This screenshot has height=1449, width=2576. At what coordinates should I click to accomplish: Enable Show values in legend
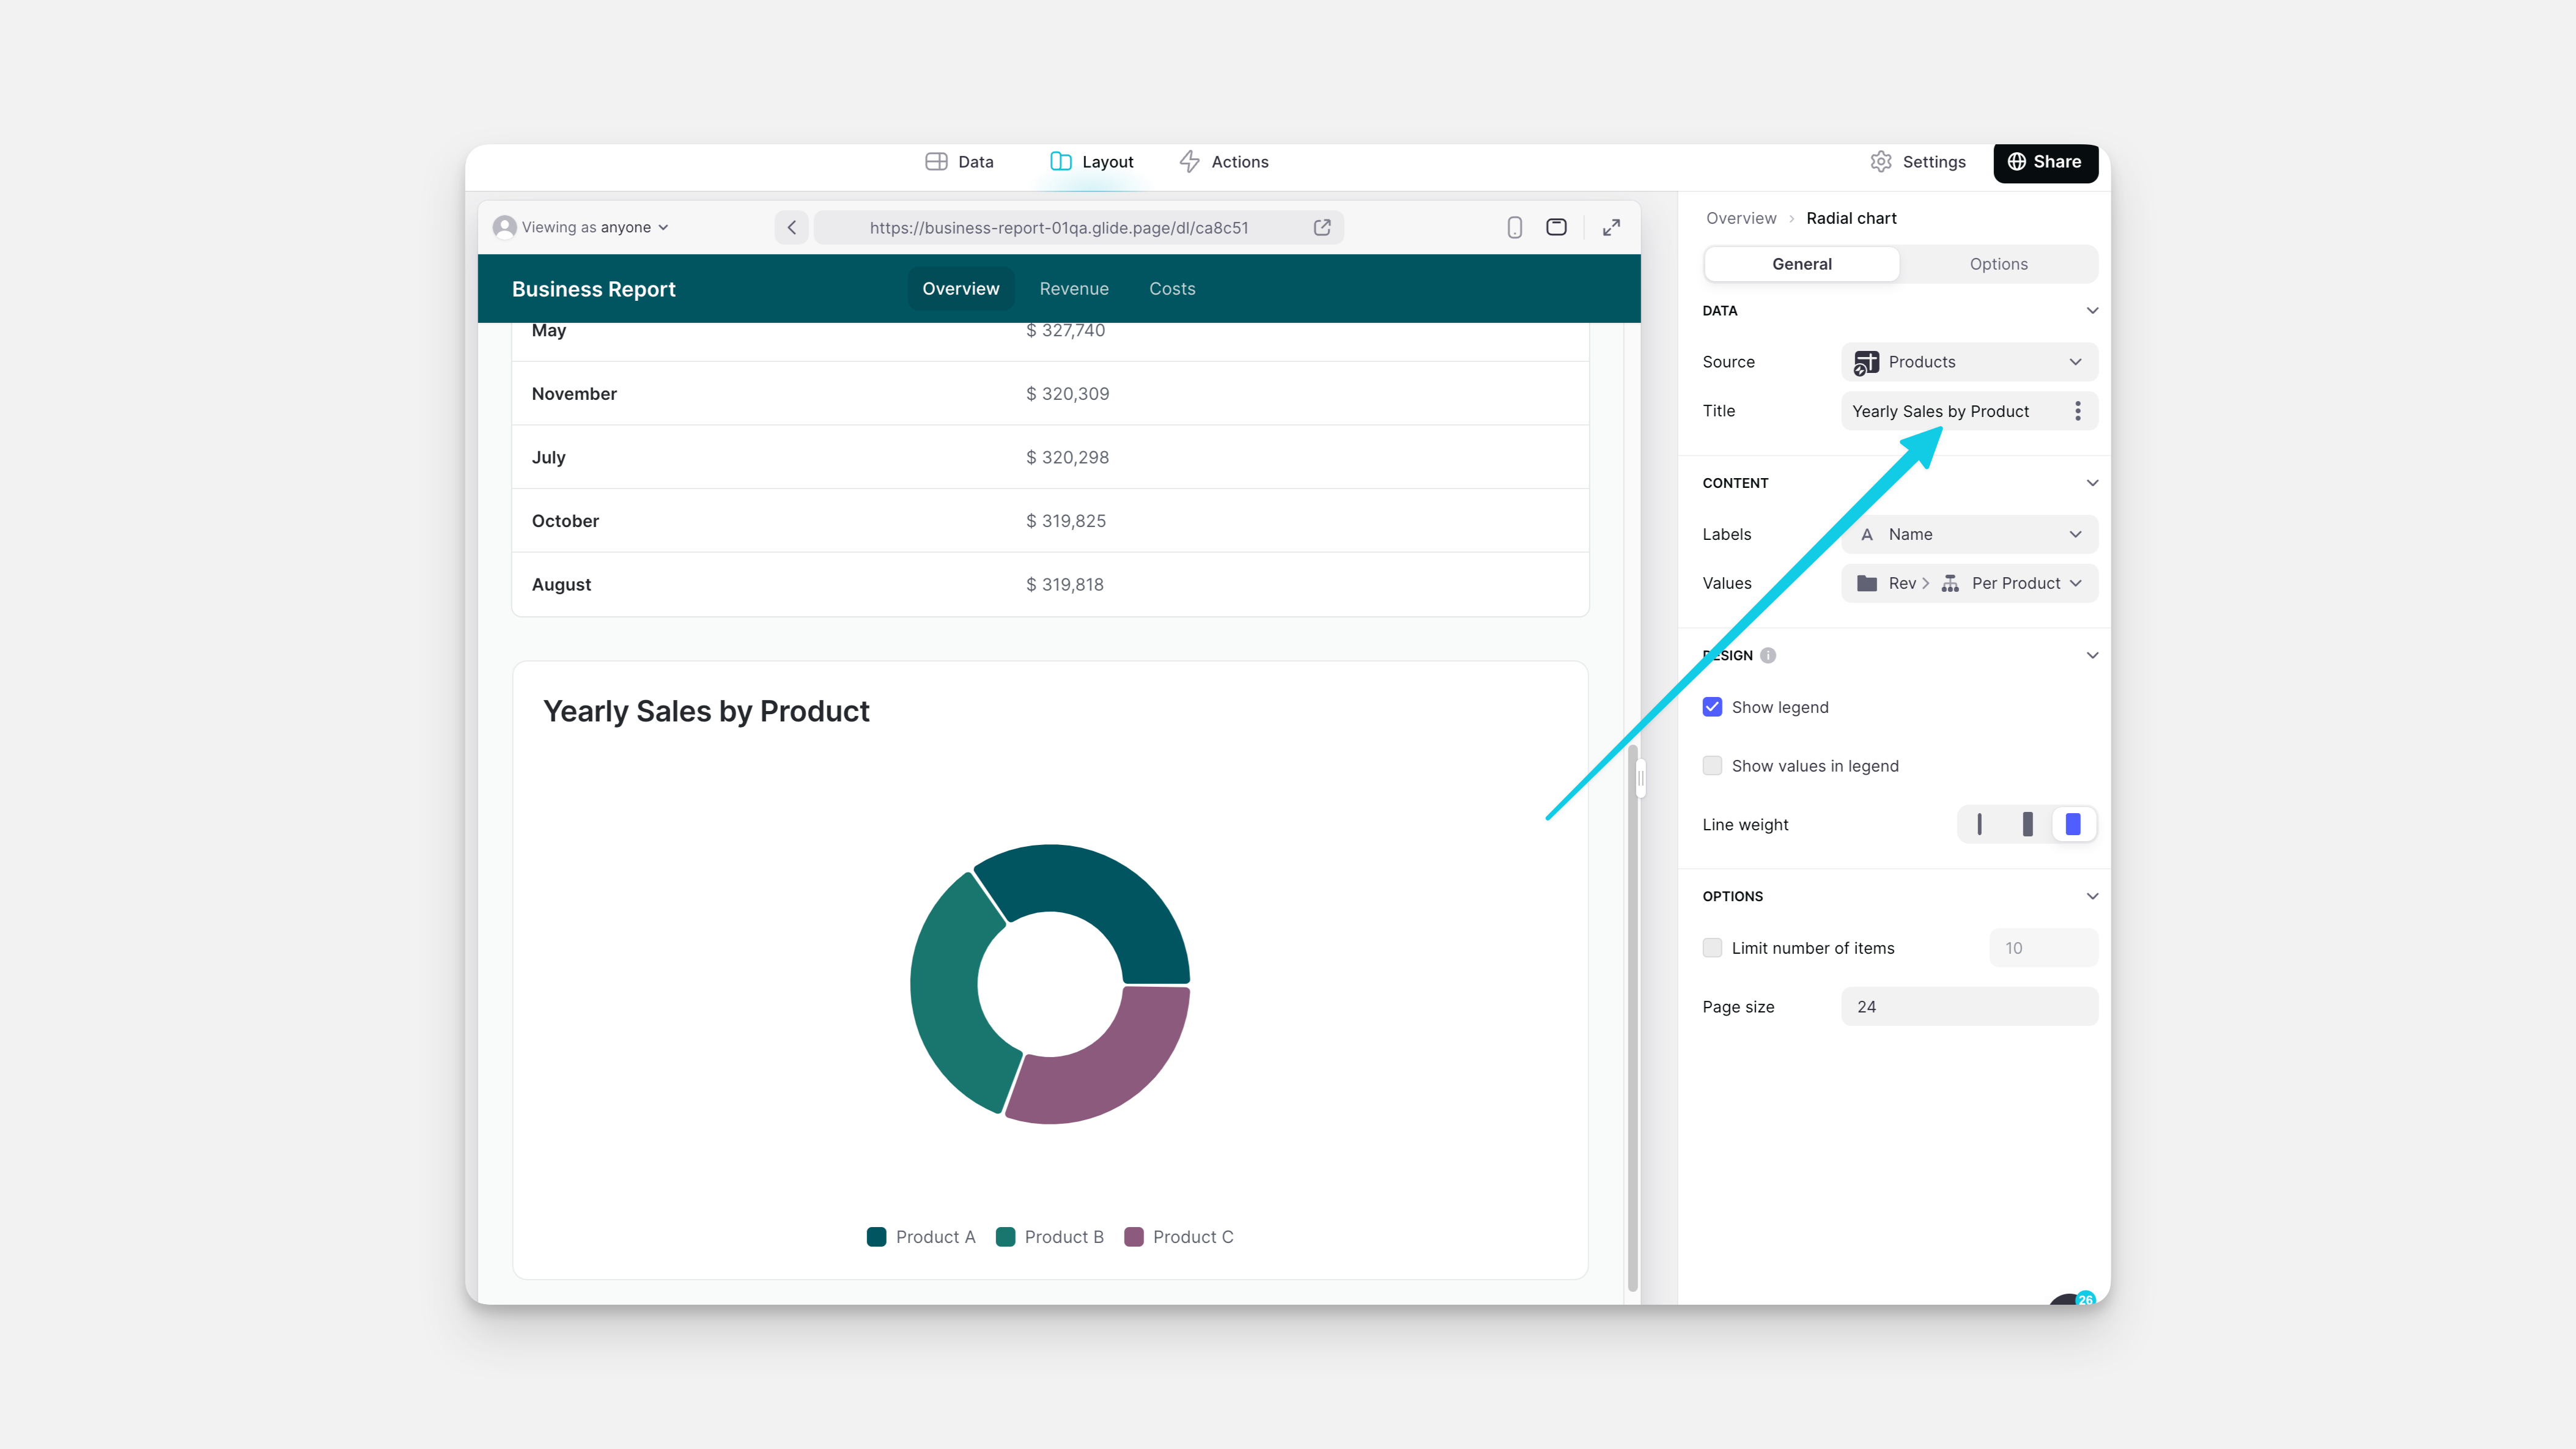1712,766
